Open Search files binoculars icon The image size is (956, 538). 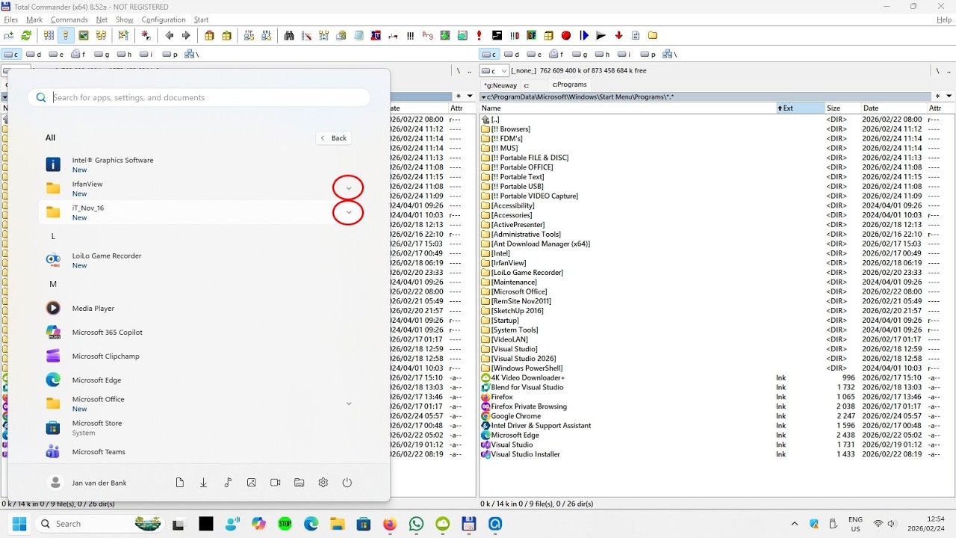(x=289, y=35)
